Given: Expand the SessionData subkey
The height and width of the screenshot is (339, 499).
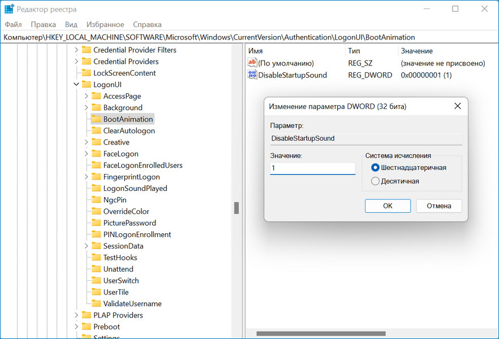Looking at the screenshot, I should point(86,246).
